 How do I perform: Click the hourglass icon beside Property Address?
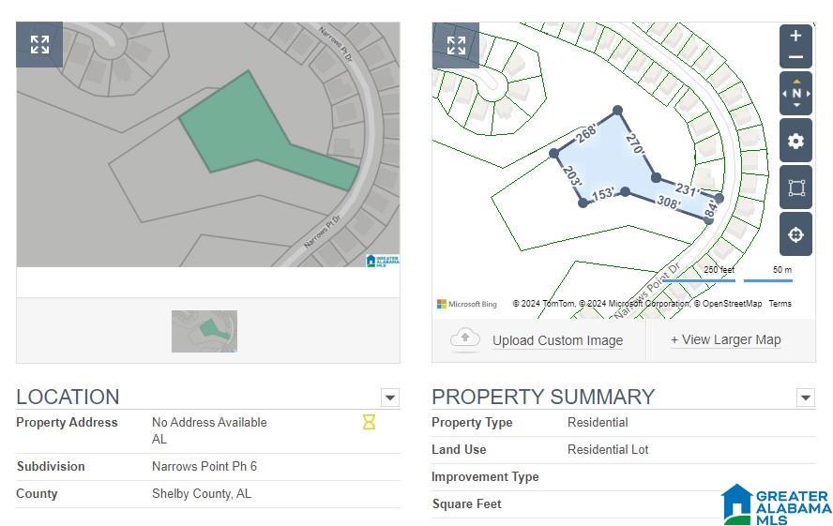tap(369, 422)
